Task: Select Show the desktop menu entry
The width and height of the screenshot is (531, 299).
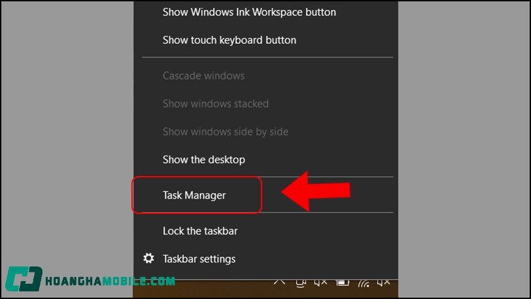Action: pyautogui.click(x=204, y=159)
